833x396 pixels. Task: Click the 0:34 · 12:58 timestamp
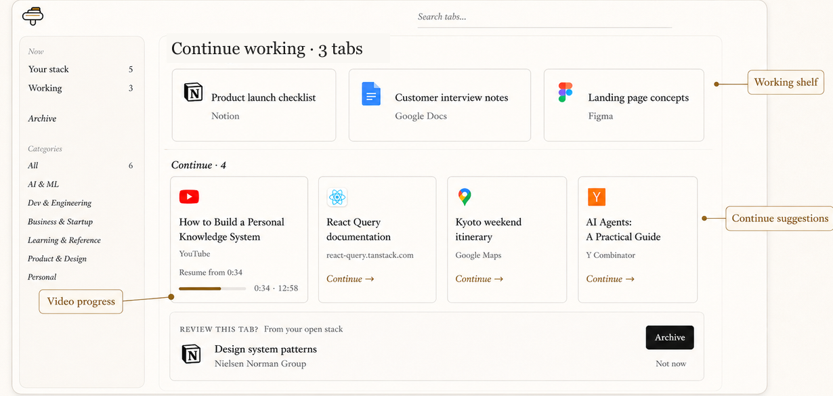276,288
